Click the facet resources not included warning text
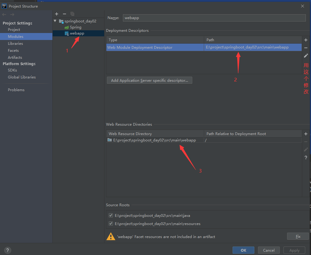Image resolution: width=311 pixels, height=255 pixels. (x=166, y=237)
